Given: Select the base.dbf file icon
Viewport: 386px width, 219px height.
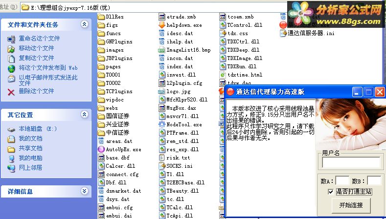Looking at the screenshot, I should (101, 158).
